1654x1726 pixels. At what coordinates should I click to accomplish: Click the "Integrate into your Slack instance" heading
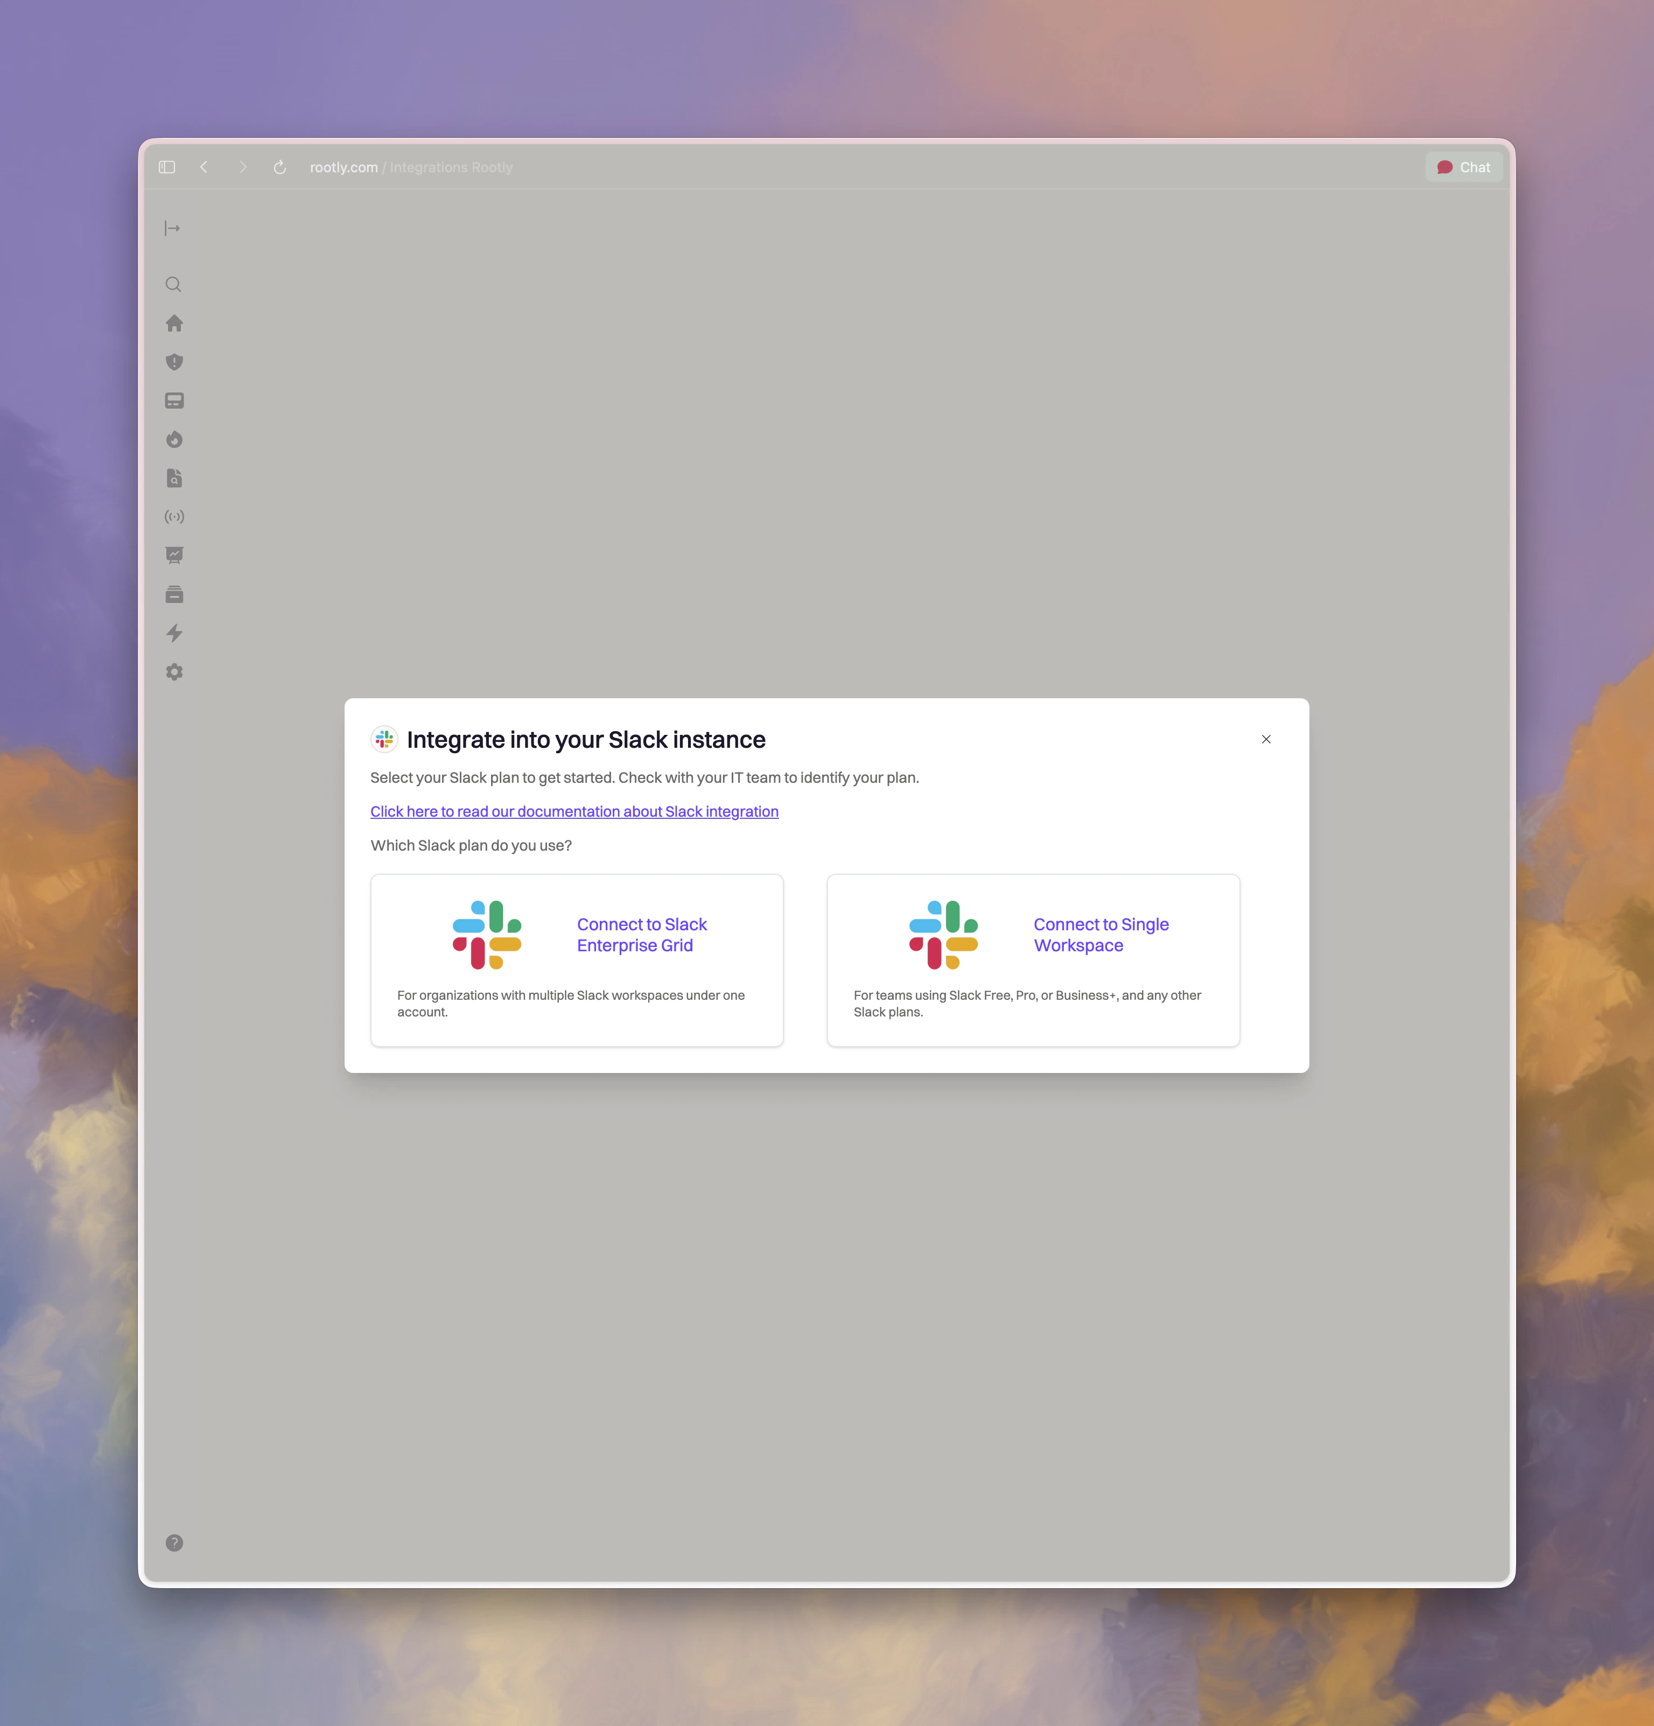(x=586, y=740)
